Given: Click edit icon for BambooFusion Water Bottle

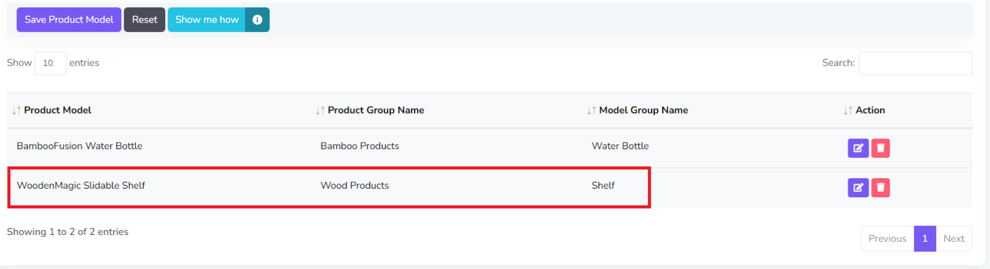Looking at the screenshot, I should click(x=858, y=148).
